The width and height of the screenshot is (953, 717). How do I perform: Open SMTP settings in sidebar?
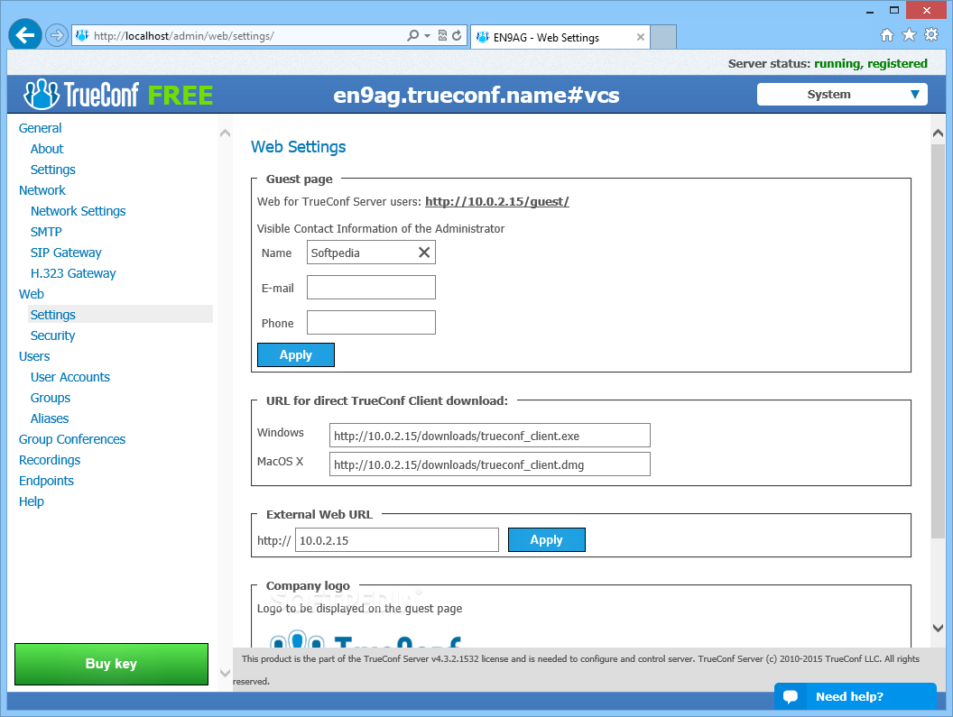[x=46, y=232]
